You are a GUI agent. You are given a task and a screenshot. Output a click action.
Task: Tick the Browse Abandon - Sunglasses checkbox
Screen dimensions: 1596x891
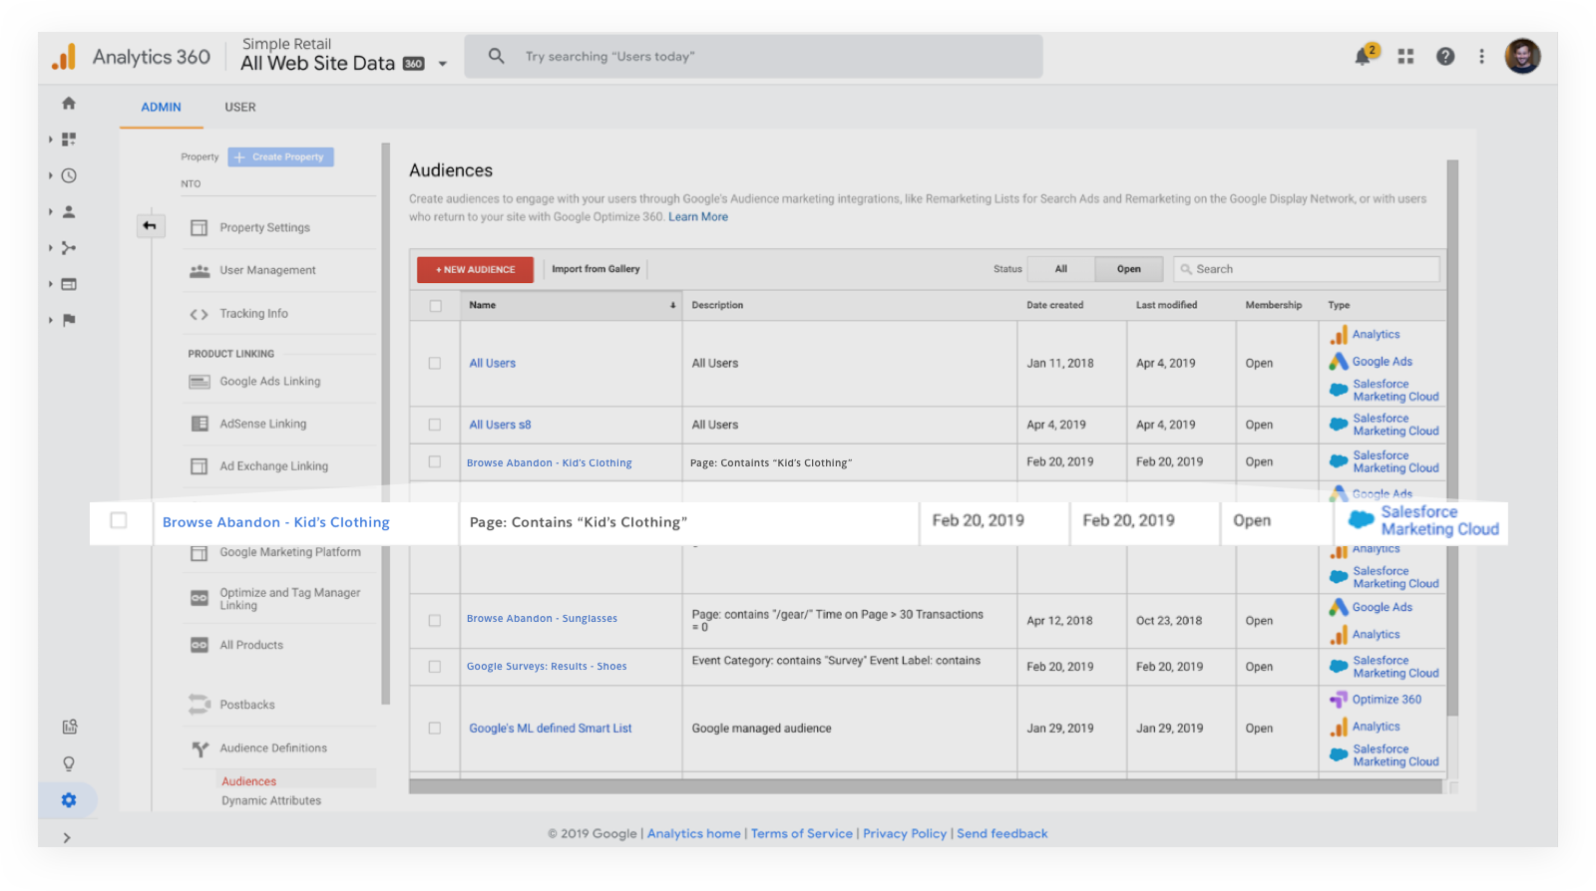click(435, 620)
